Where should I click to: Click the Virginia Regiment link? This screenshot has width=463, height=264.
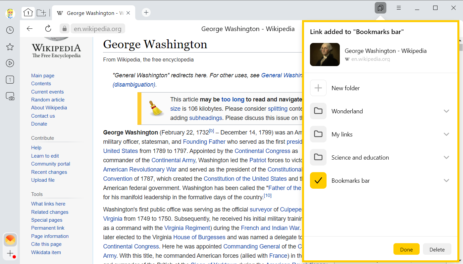point(187,228)
